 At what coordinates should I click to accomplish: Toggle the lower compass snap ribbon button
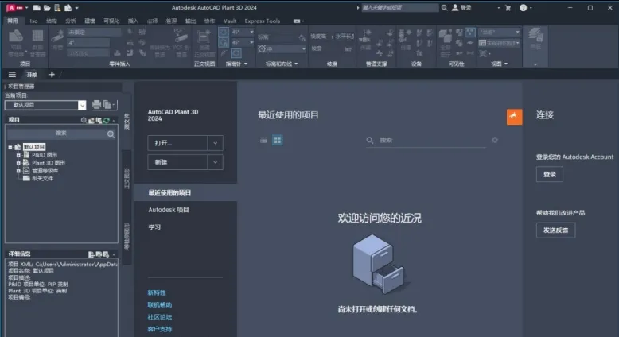click(224, 42)
